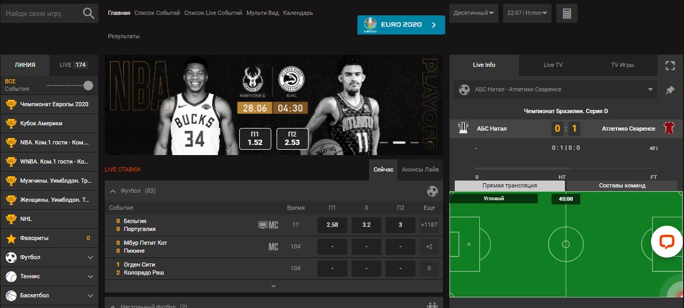Open the АБС Натал - Атлетико Сеаренсе match dropdown
Image resolution: width=684 pixels, height=308 pixels.
click(x=556, y=90)
